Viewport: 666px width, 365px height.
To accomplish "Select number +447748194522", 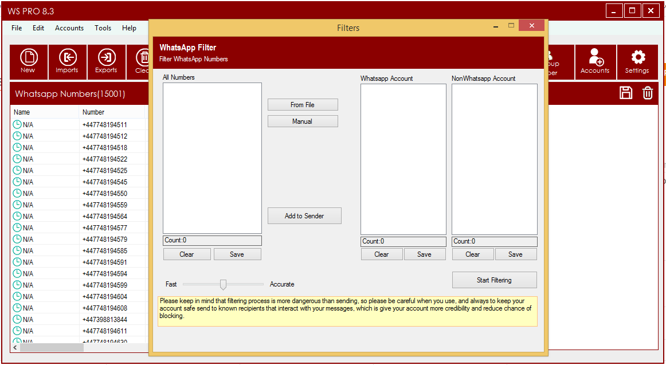I will click(x=105, y=159).
